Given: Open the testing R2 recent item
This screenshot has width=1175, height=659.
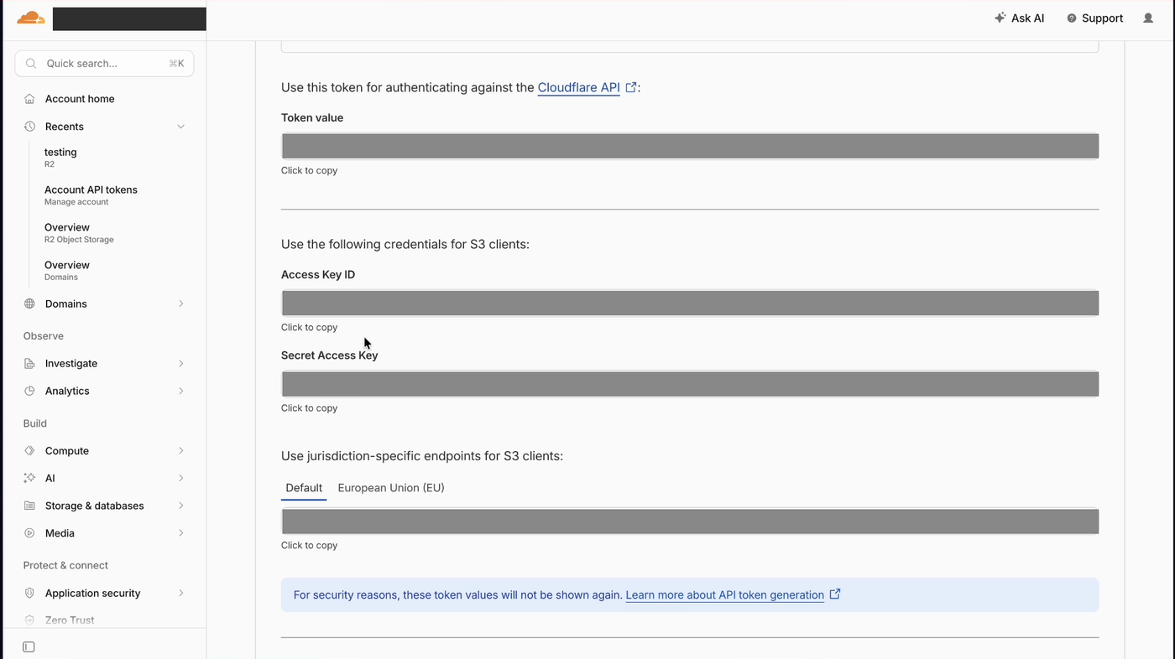Looking at the screenshot, I should (x=60, y=157).
